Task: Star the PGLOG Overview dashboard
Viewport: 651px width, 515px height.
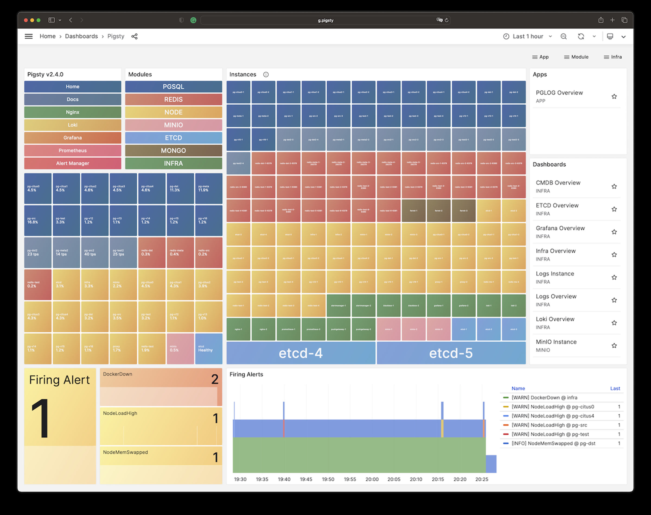Action: point(614,97)
